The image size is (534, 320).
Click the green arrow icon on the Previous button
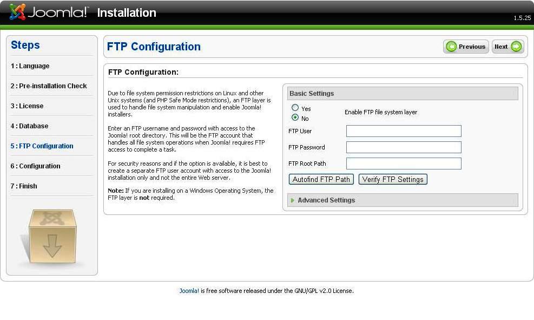click(x=451, y=47)
